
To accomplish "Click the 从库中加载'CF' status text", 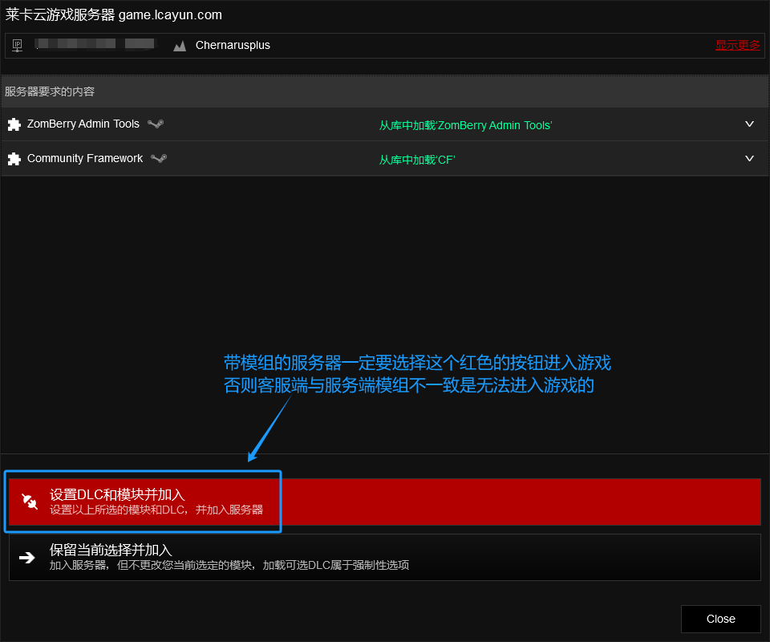I will (417, 160).
